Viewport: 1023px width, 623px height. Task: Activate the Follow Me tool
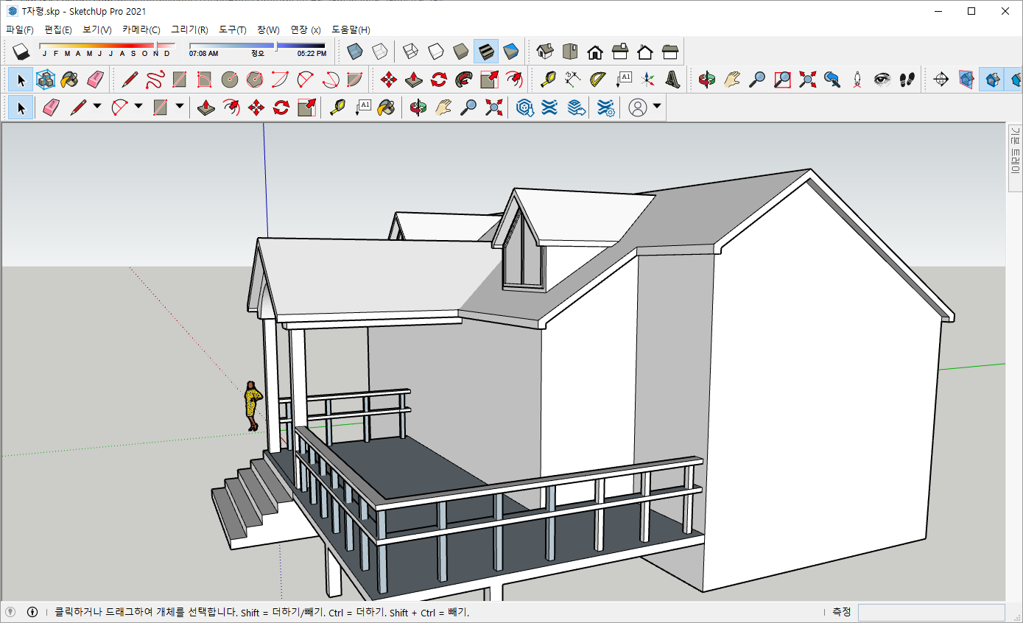463,79
